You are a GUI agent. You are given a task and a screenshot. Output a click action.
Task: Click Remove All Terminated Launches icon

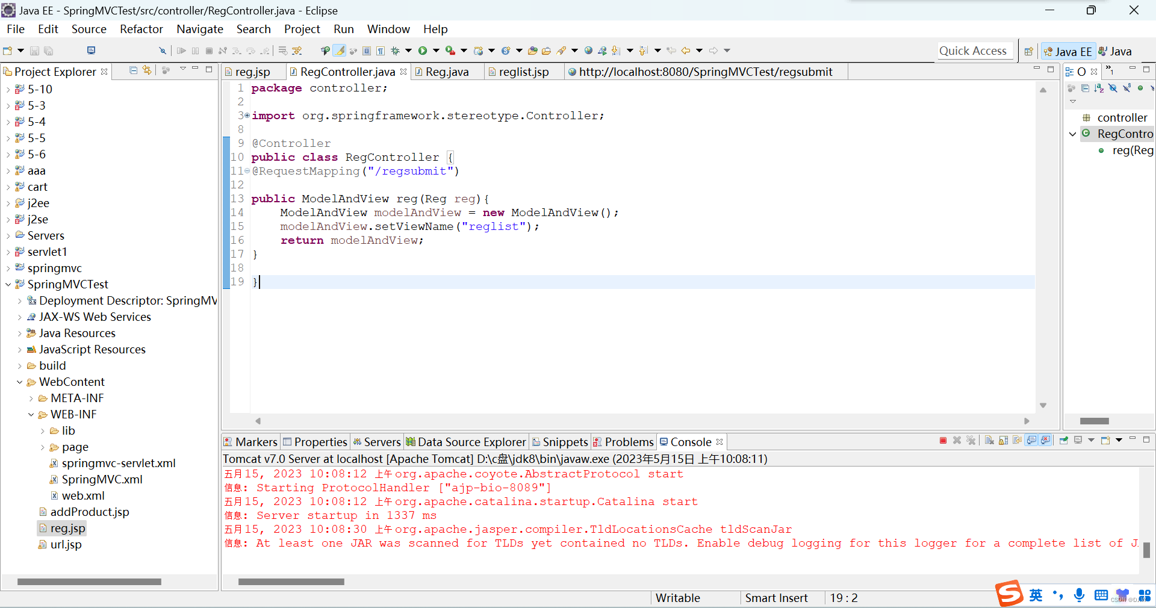[x=971, y=441]
